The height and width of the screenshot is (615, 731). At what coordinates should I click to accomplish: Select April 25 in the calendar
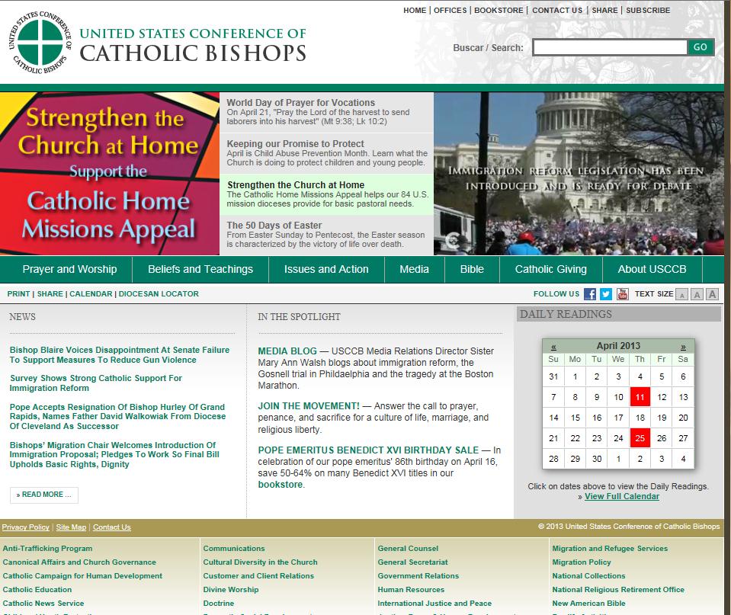click(x=640, y=438)
